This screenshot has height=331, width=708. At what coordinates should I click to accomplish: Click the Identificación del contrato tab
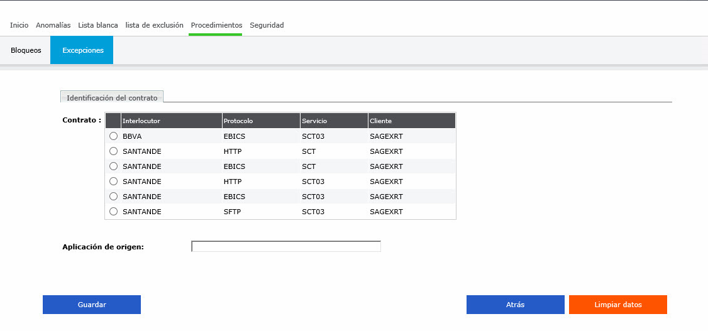pos(112,98)
